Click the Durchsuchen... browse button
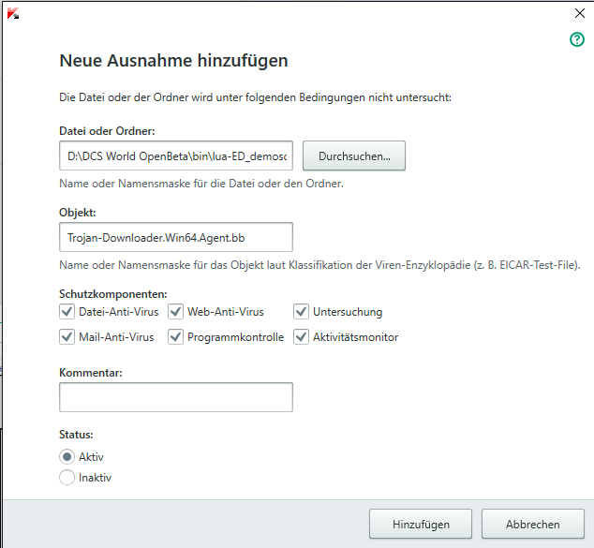Image resolution: width=594 pixels, height=548 pixels. point(354,156)
